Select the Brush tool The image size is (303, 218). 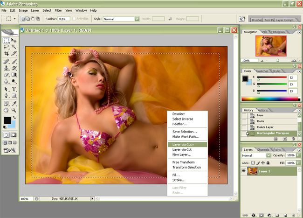pos(14,62)
